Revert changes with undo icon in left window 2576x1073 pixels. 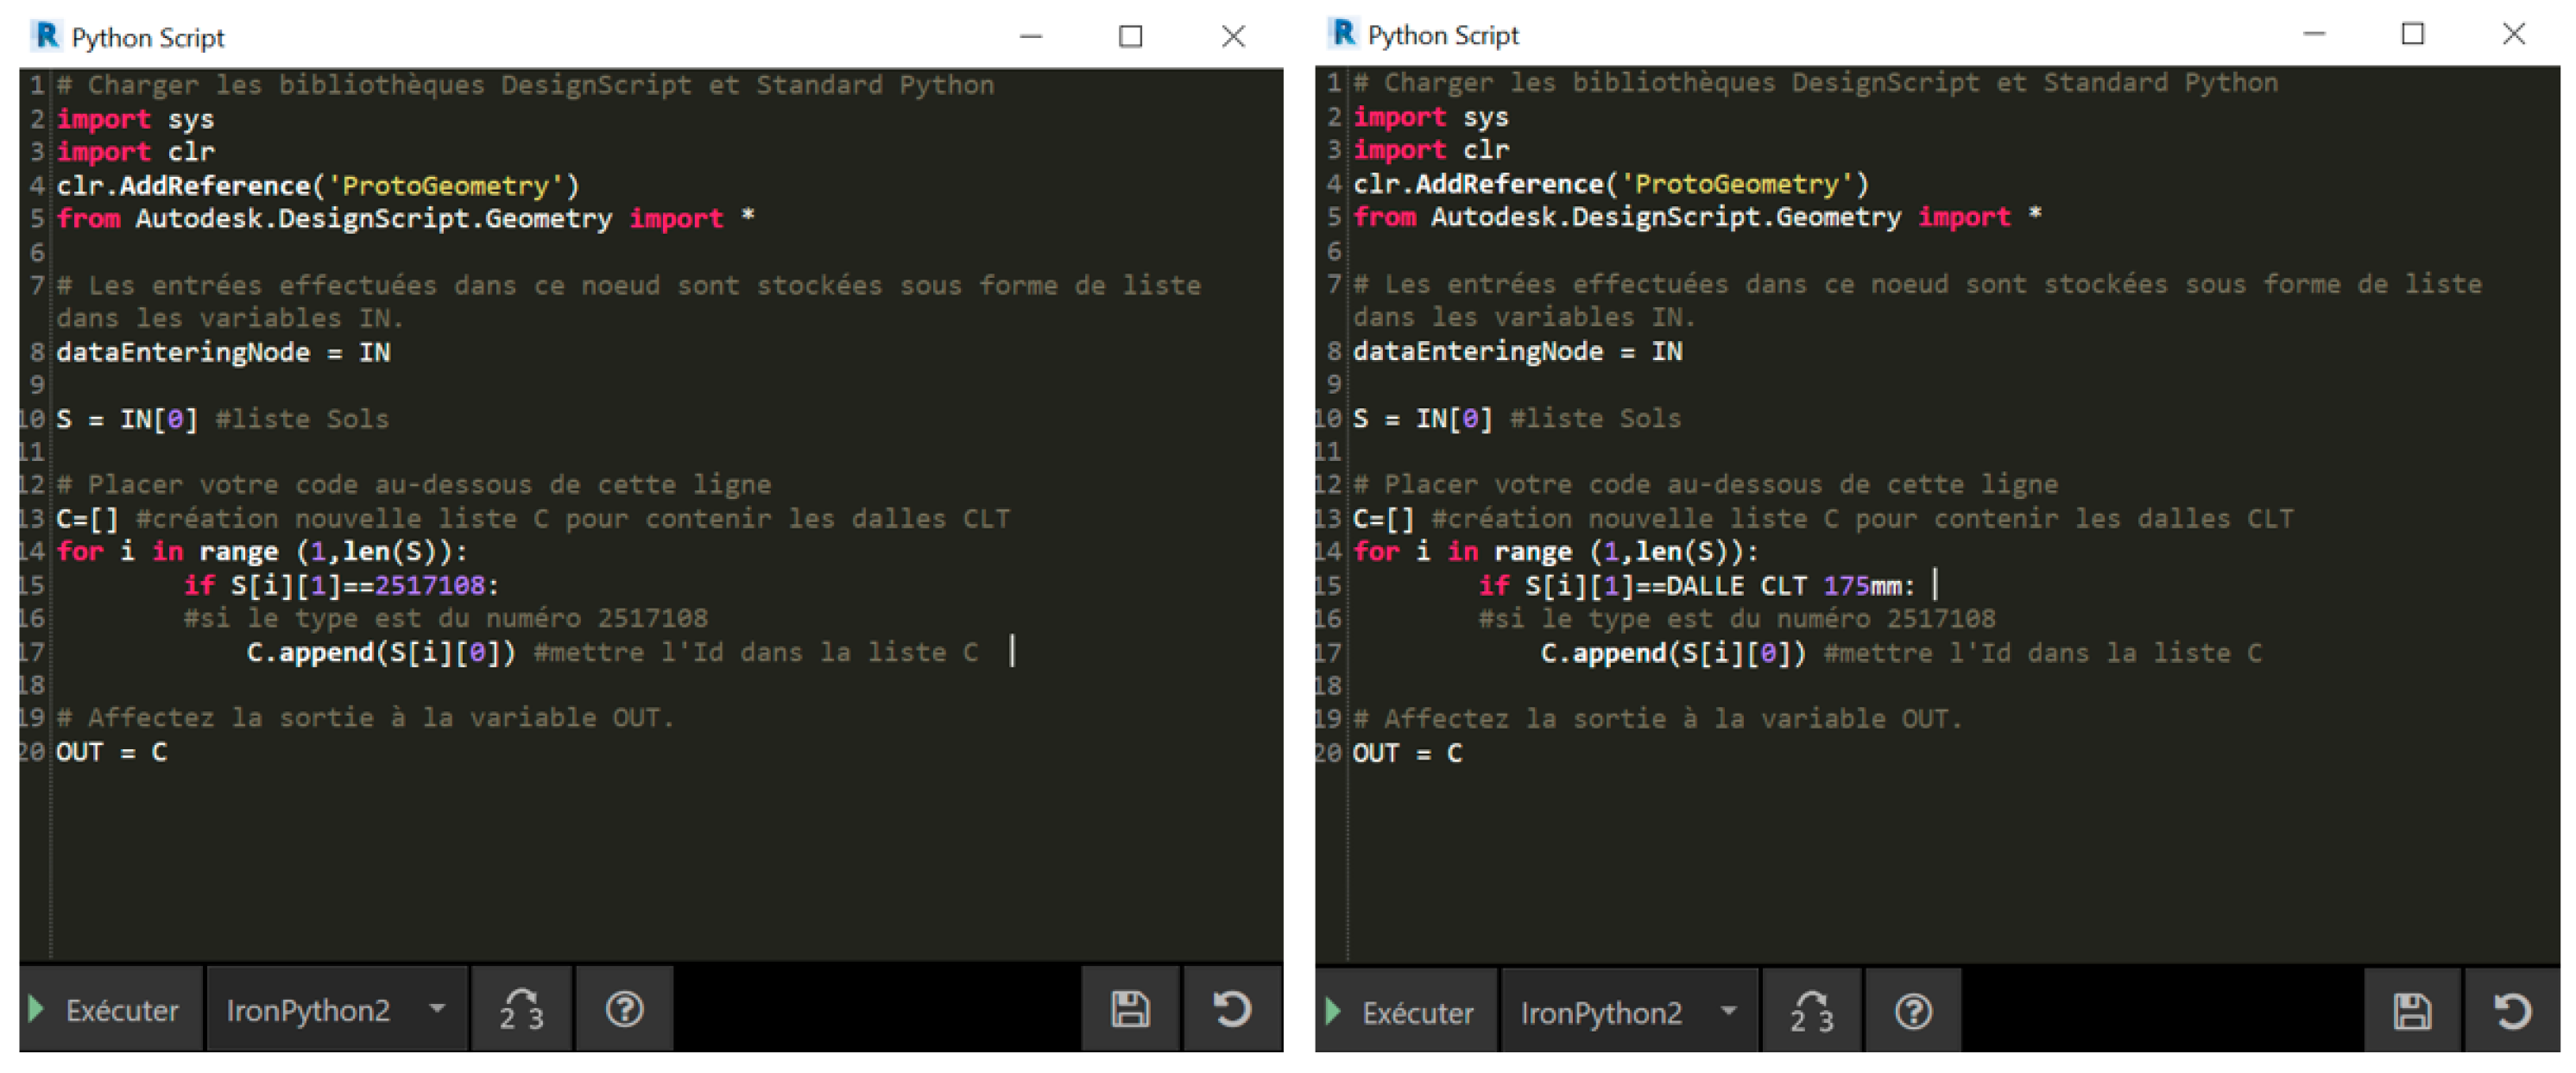point(1232,1010)
